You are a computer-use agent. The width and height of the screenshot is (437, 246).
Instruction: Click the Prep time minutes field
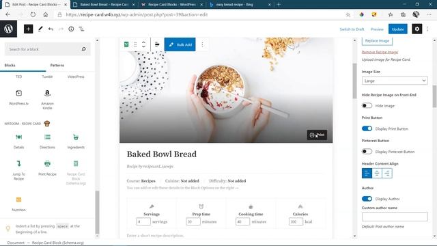coord(193,221)
